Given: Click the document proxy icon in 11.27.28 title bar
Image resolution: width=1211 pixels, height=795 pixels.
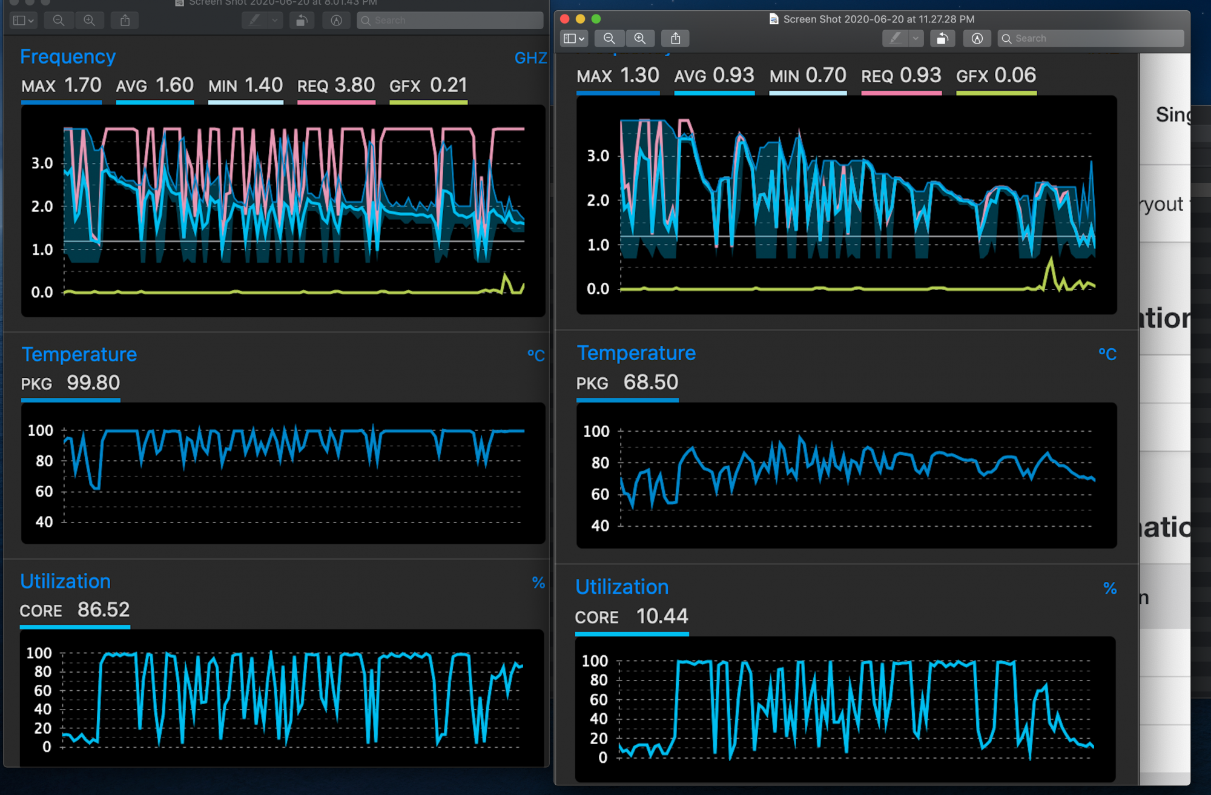Looking at the screenshot, I should point(773,19).
